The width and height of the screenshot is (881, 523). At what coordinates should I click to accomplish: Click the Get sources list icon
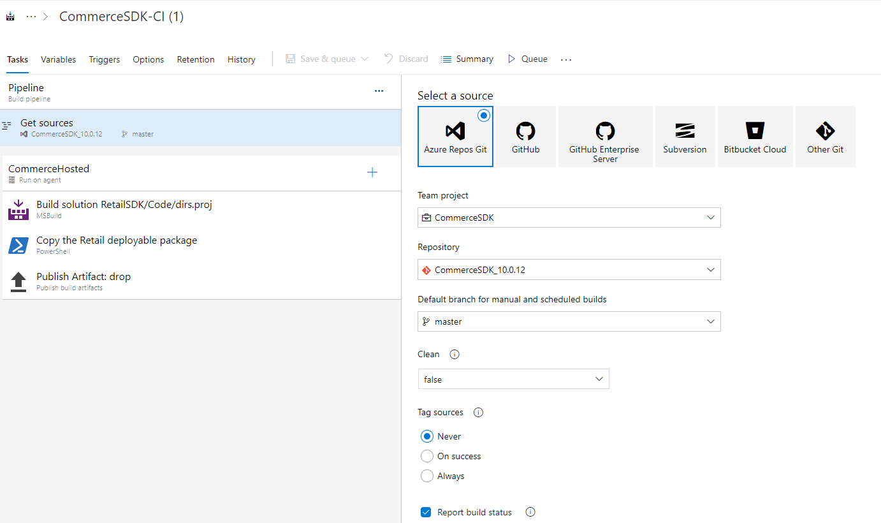click(x=6, y=126)
